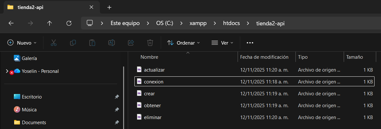
Task: Open the Ordenar sort dropdown
Action: tap(184, 43)
